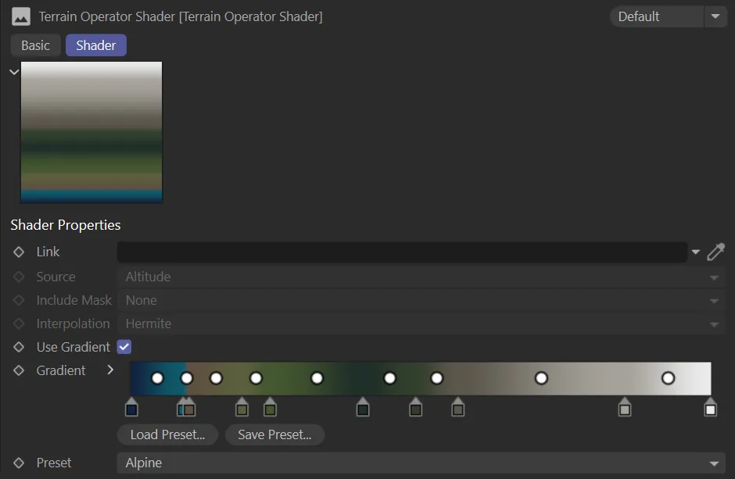Select the dark blue gradient color knot
This screenshot has height=479, width=735.
131,407
